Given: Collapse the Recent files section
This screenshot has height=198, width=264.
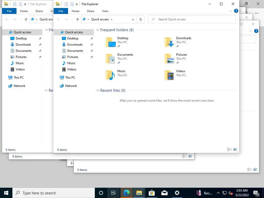Looking at the screenshot, I should pos(98,90).
